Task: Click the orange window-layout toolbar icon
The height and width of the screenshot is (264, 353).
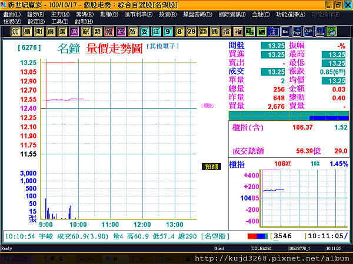Action: coord(238,32)
